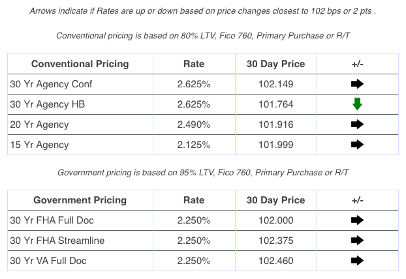The height and width of the screenshot is (279, 406).
Task: Click the Government Pricing column header
Action: click(x=80, y=200)
